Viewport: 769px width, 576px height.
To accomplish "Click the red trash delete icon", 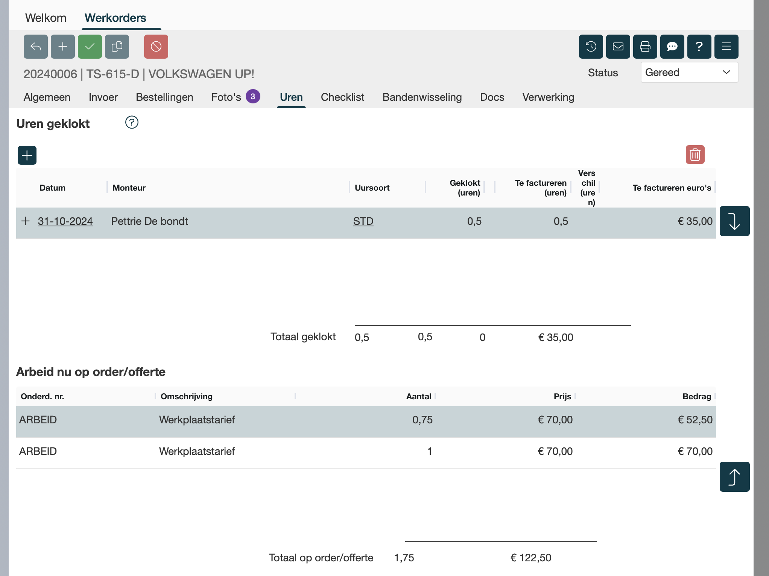I will [x=695, y=155].
